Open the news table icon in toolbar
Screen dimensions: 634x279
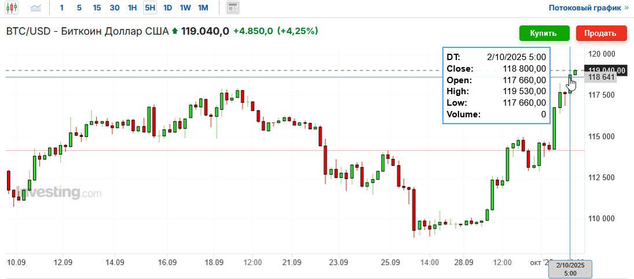232,8
